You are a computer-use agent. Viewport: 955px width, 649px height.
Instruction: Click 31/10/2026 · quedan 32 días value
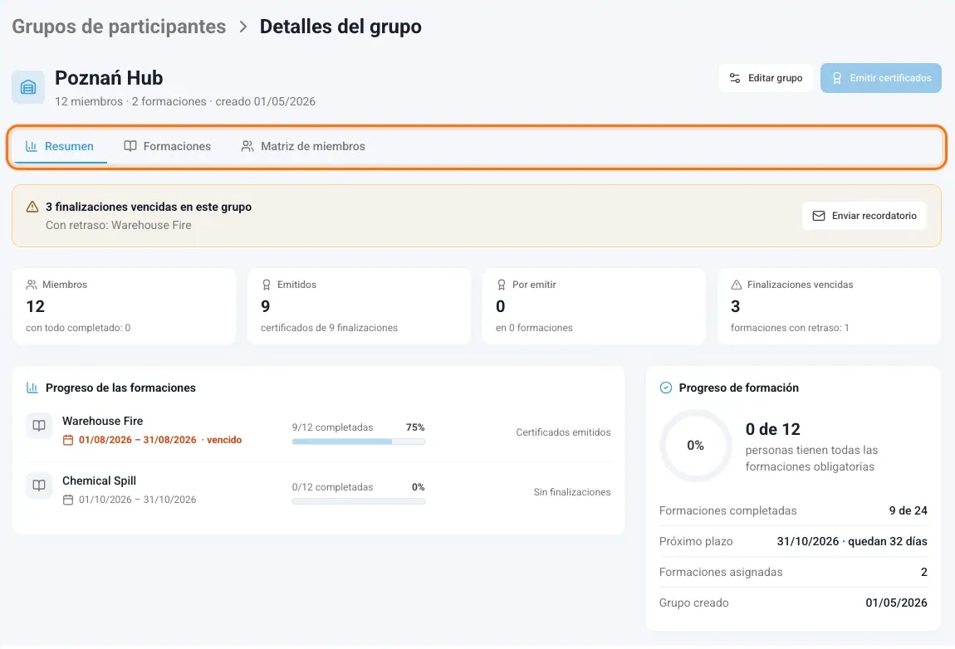852,541
